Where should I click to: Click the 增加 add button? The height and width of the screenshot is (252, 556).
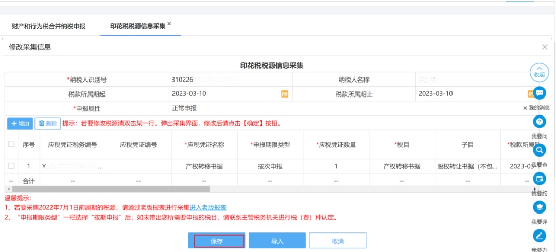pos(20,124)
